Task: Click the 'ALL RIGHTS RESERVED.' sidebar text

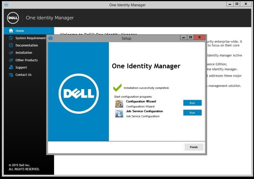Action: pyautogui.click(x=24, y=169)
